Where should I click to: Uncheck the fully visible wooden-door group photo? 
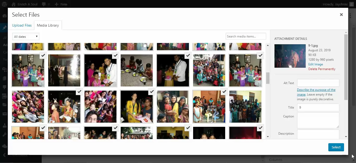224,92
